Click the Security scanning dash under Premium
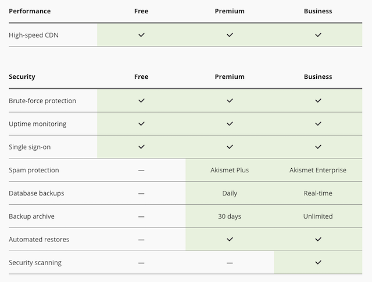 point(230,262)
